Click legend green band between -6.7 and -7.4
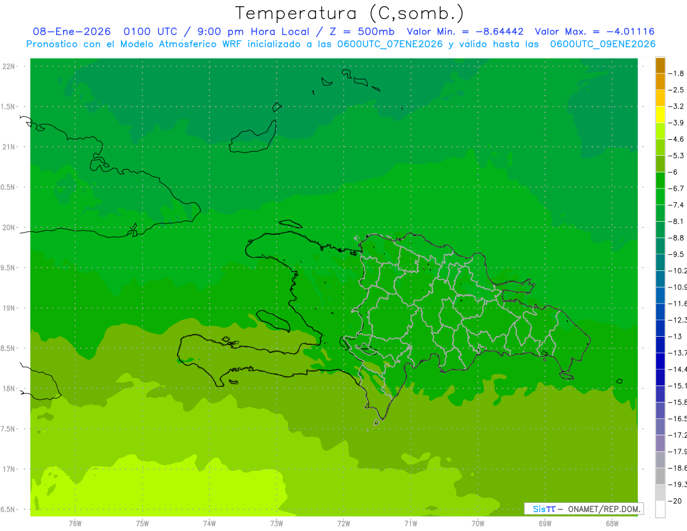 click(660, 197)
